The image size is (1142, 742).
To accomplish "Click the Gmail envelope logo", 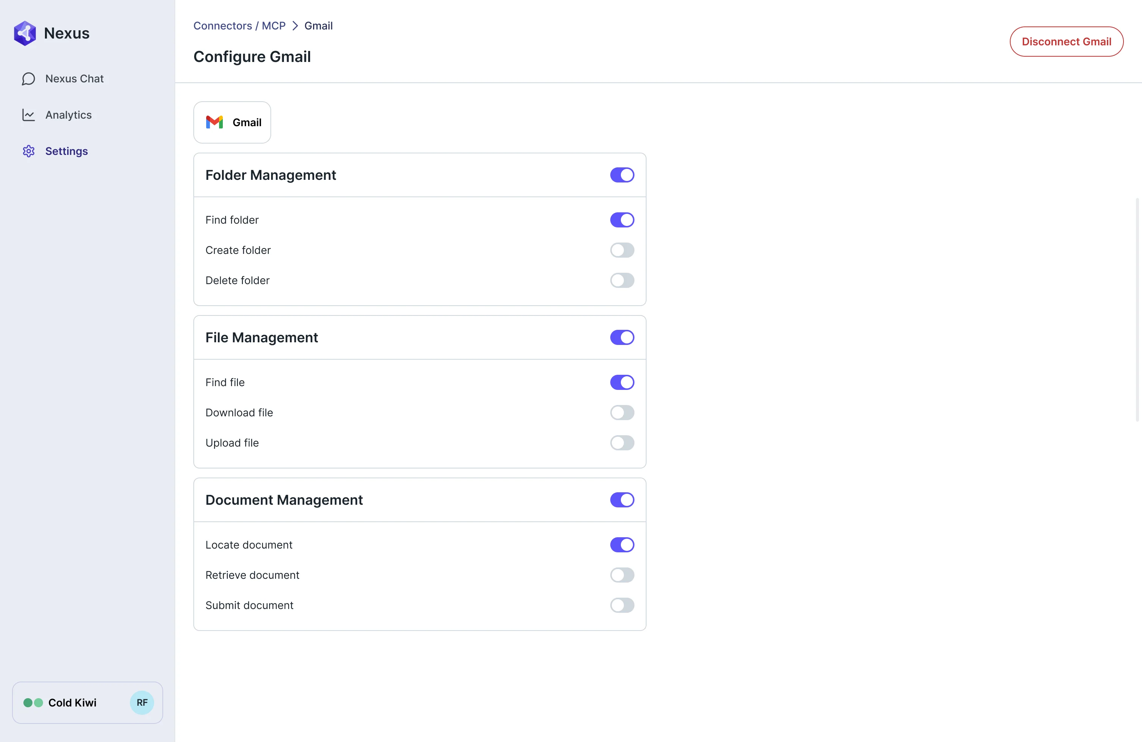I will 215,122.
